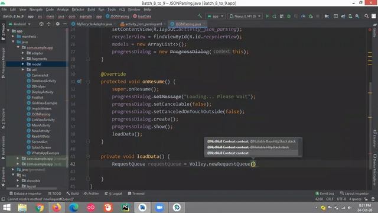
Task: Toggle the Build Variants side tab
Action: [3, 147]
